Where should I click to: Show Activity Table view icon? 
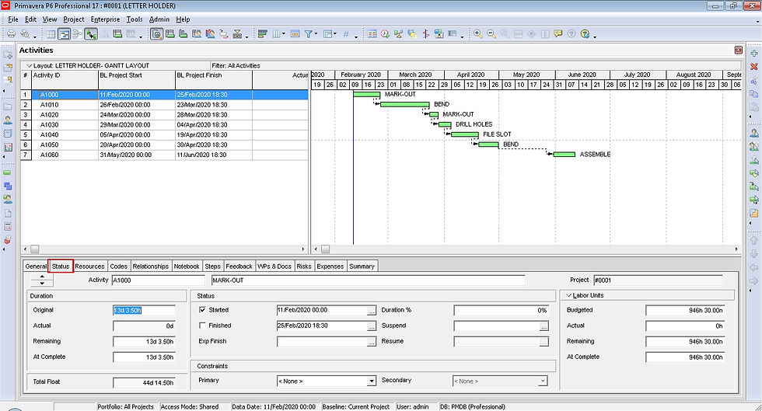click(x=51, y=34)
